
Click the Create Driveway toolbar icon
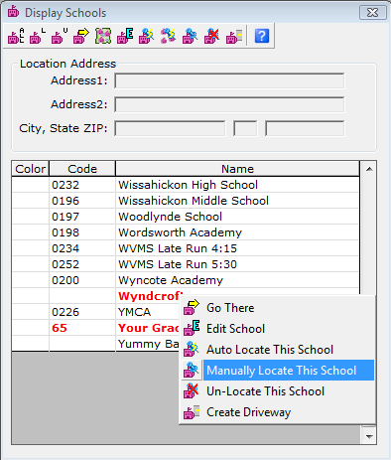(x=234, y=36)
